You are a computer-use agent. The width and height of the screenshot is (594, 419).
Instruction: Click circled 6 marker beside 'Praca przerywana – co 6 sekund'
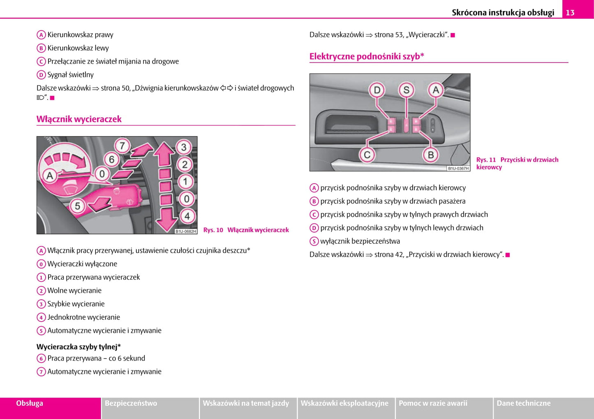[41, 359]
